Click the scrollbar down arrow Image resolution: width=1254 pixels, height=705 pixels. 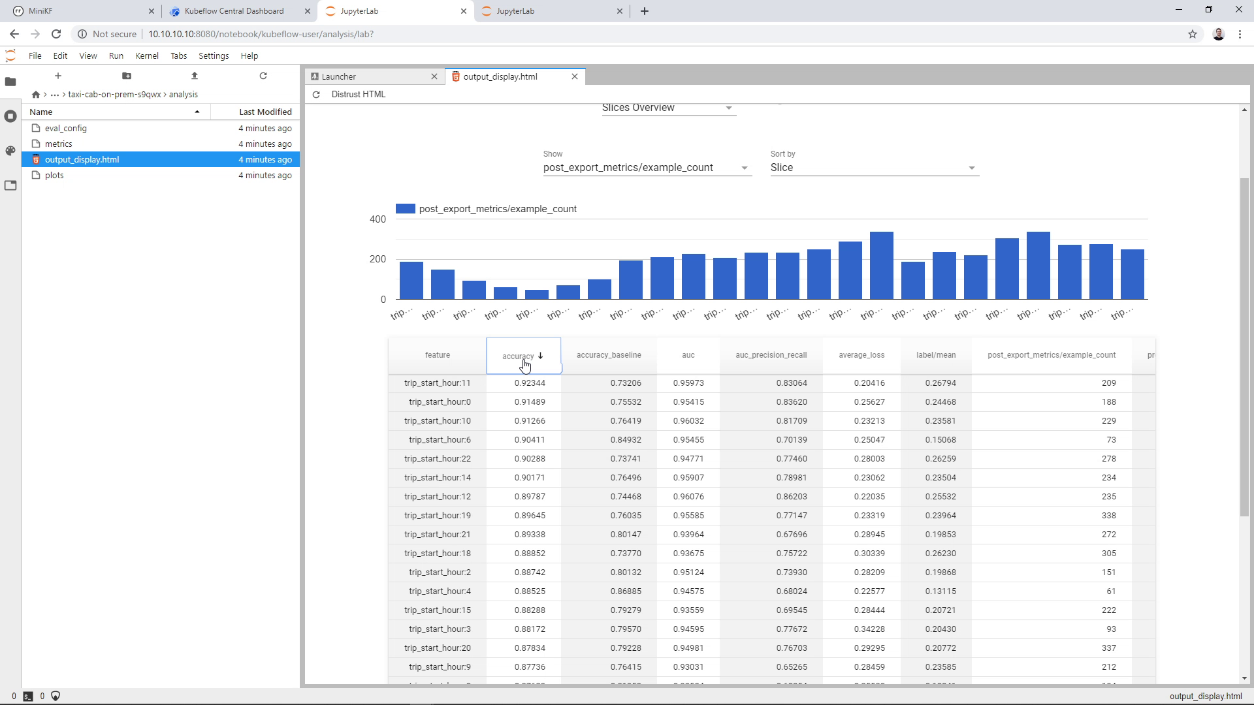1244,679
